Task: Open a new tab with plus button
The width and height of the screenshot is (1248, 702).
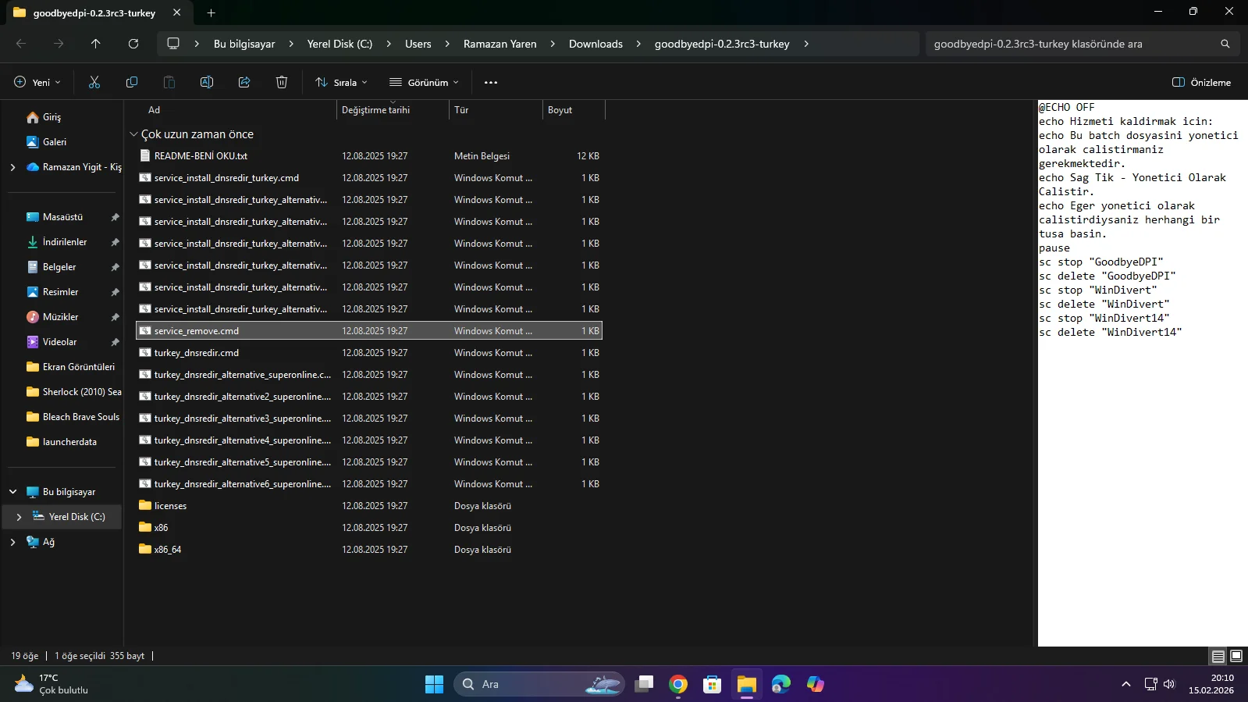Action: 211,12
